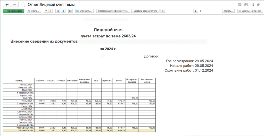Click the sigma sum icon

pyautogui.click(x=196, y=11)
